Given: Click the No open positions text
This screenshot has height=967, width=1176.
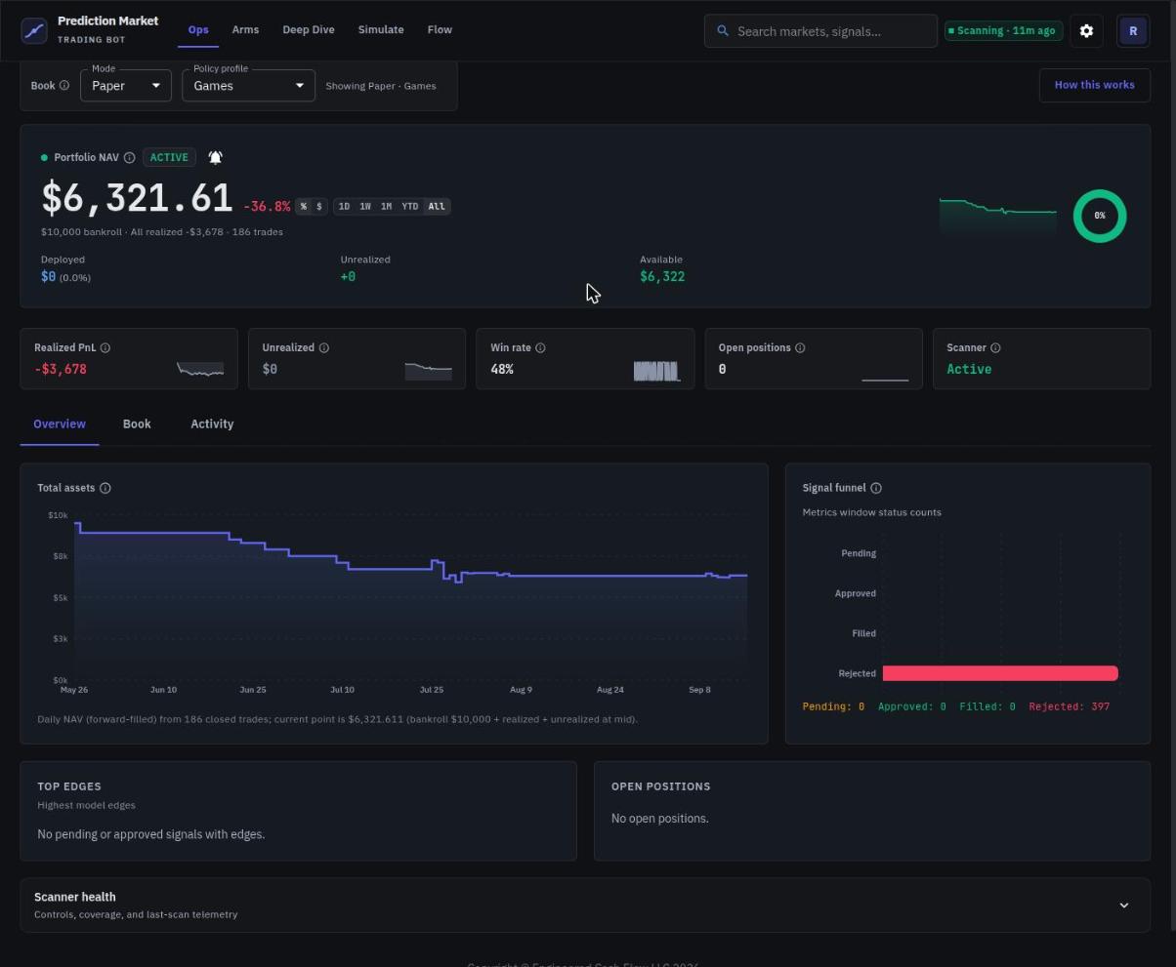Looking at the screenshot, I should (x=659, y=819).
